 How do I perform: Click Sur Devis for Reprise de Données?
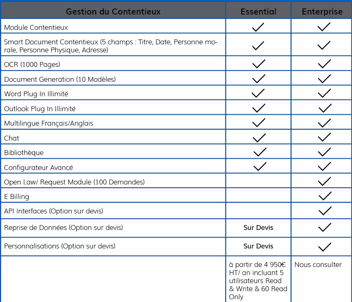click(258, 228)
